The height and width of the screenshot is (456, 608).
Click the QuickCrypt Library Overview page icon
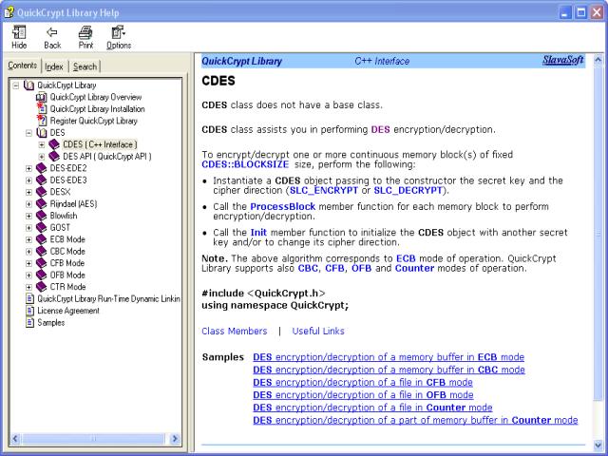pos(42,97)
